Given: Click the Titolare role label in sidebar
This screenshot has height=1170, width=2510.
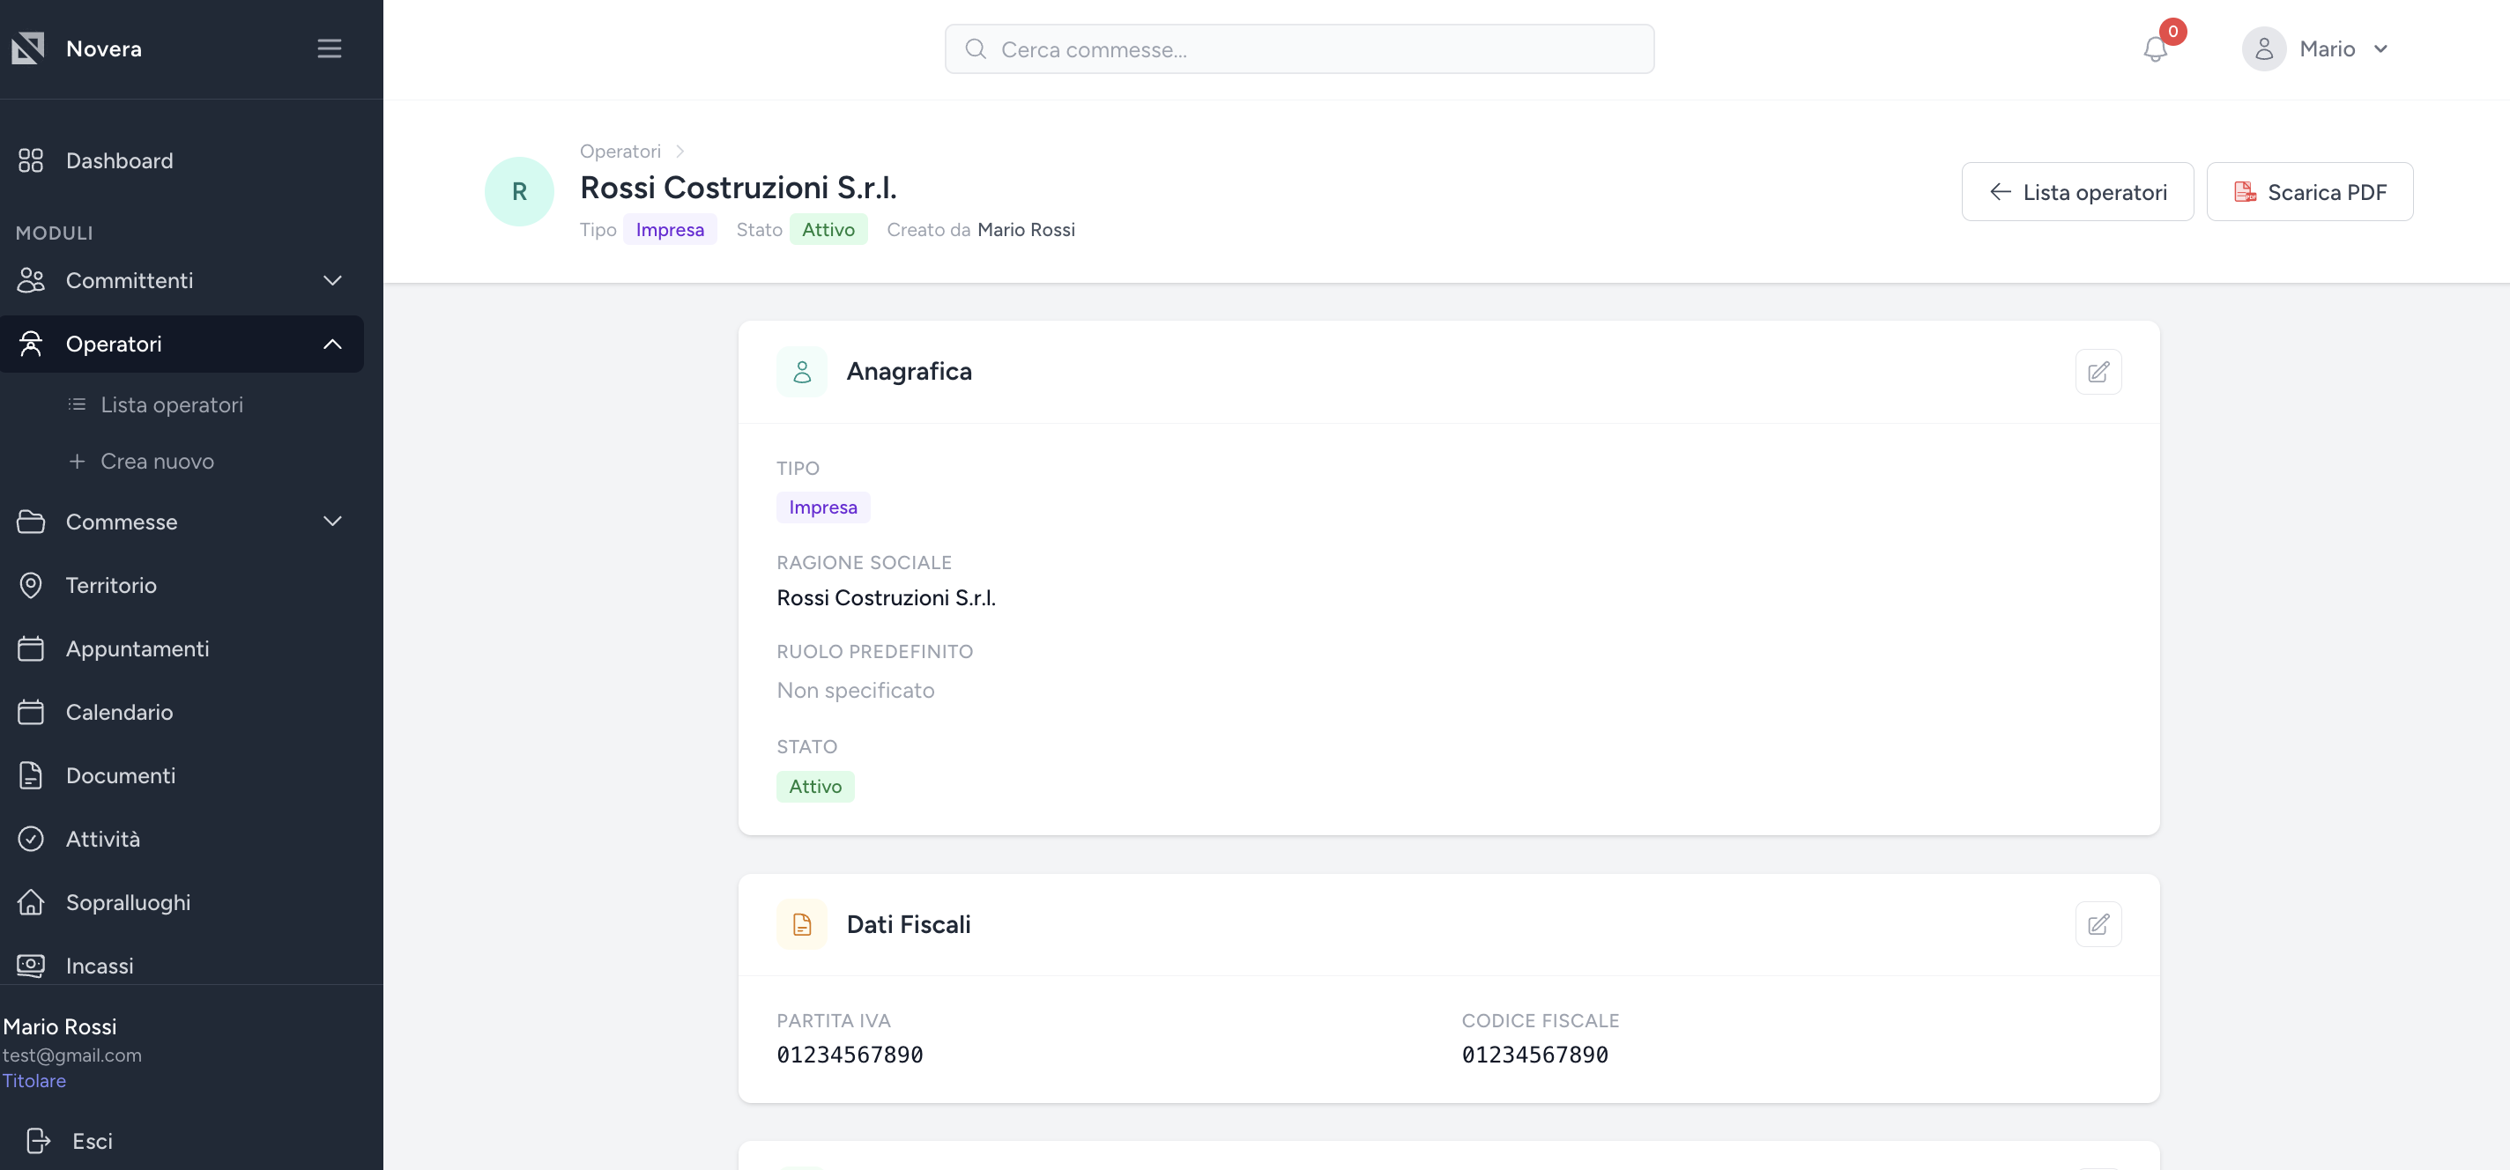Looking at the screenshot, I should [x=34, y=1080].
